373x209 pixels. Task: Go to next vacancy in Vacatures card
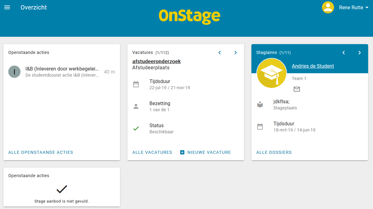click(235, 53)
